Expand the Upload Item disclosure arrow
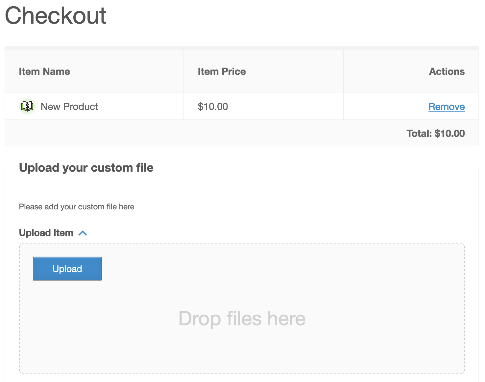The height and width of the screenshot is (382, 485). (x=83, y=233)
